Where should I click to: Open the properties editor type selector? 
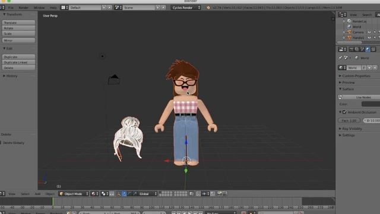(x=342, y=49)
